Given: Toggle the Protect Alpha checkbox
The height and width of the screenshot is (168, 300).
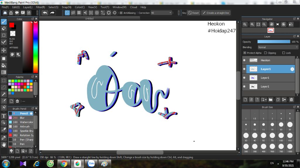Looking at the screenshot, I should point(245,53).
